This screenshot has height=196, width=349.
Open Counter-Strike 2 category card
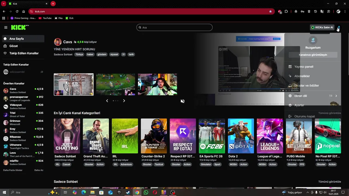pyautogui.click(x=154, y=136)
